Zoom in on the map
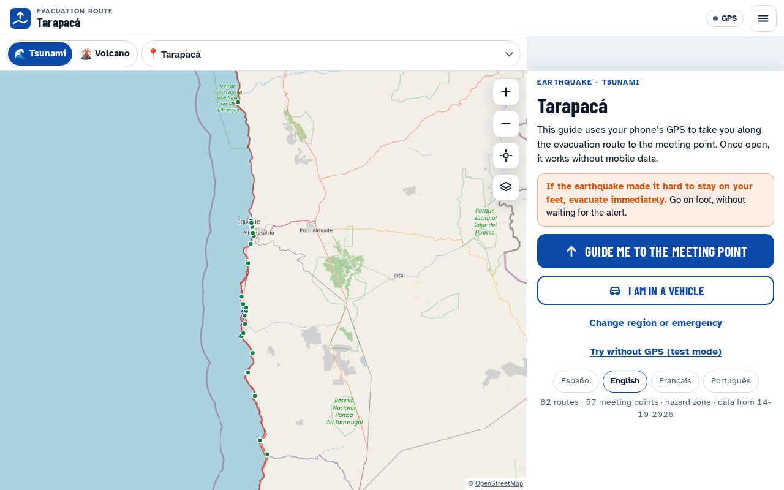Screen dimensions: 784x490 [x=506, y=92]
